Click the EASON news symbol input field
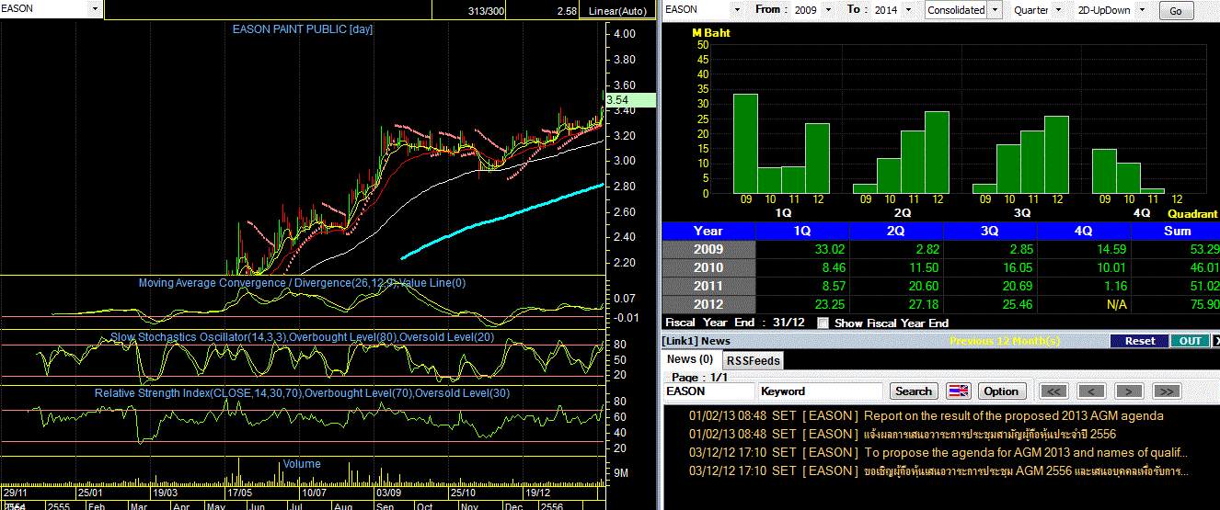 tap(708, 391)
